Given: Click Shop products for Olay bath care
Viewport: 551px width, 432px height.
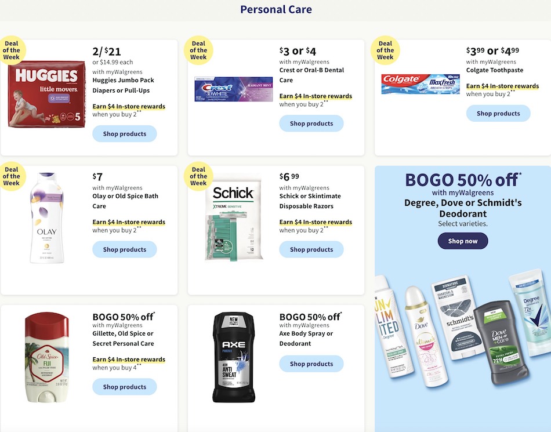Looking at the screenshot, I should (124, 249).
